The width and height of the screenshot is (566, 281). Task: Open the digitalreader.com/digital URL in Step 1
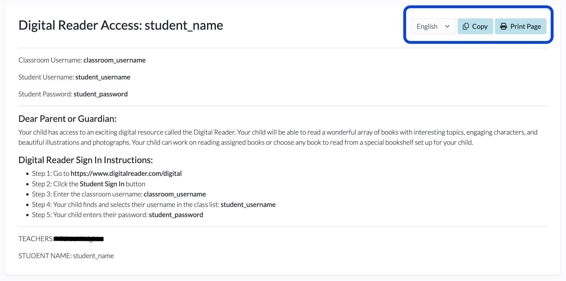(x=126, y=173)
